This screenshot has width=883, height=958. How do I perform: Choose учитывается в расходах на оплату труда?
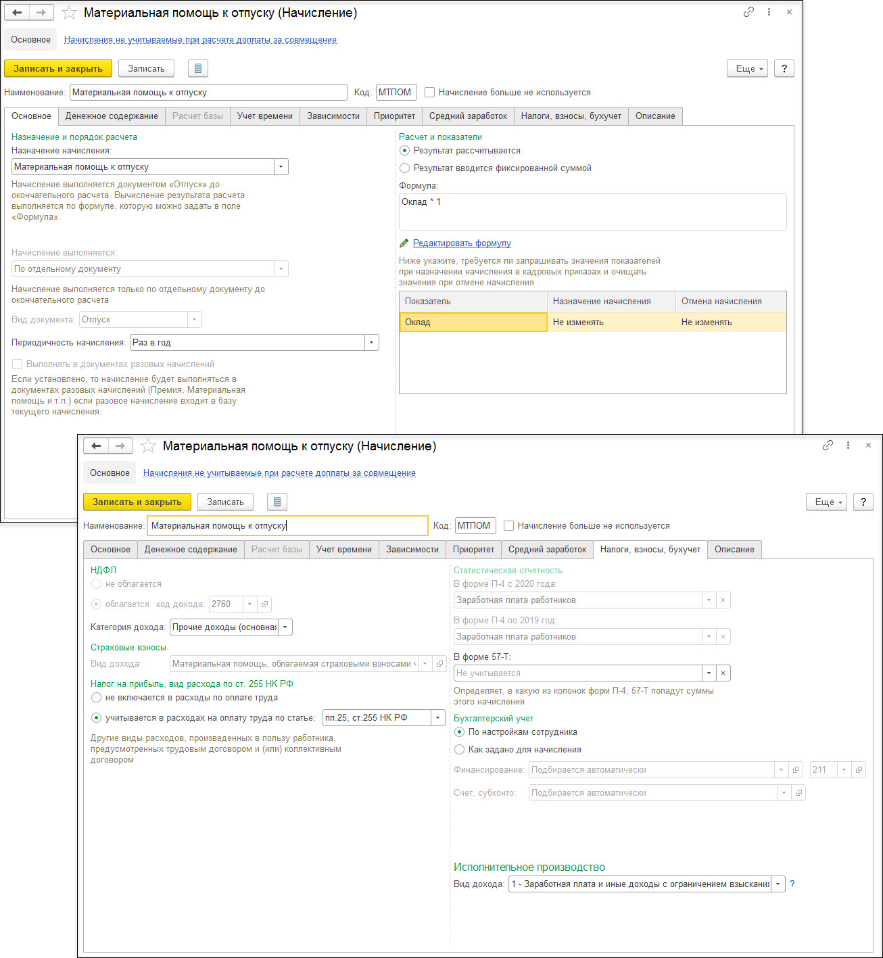pyautogui.click(x=96, y=717)
